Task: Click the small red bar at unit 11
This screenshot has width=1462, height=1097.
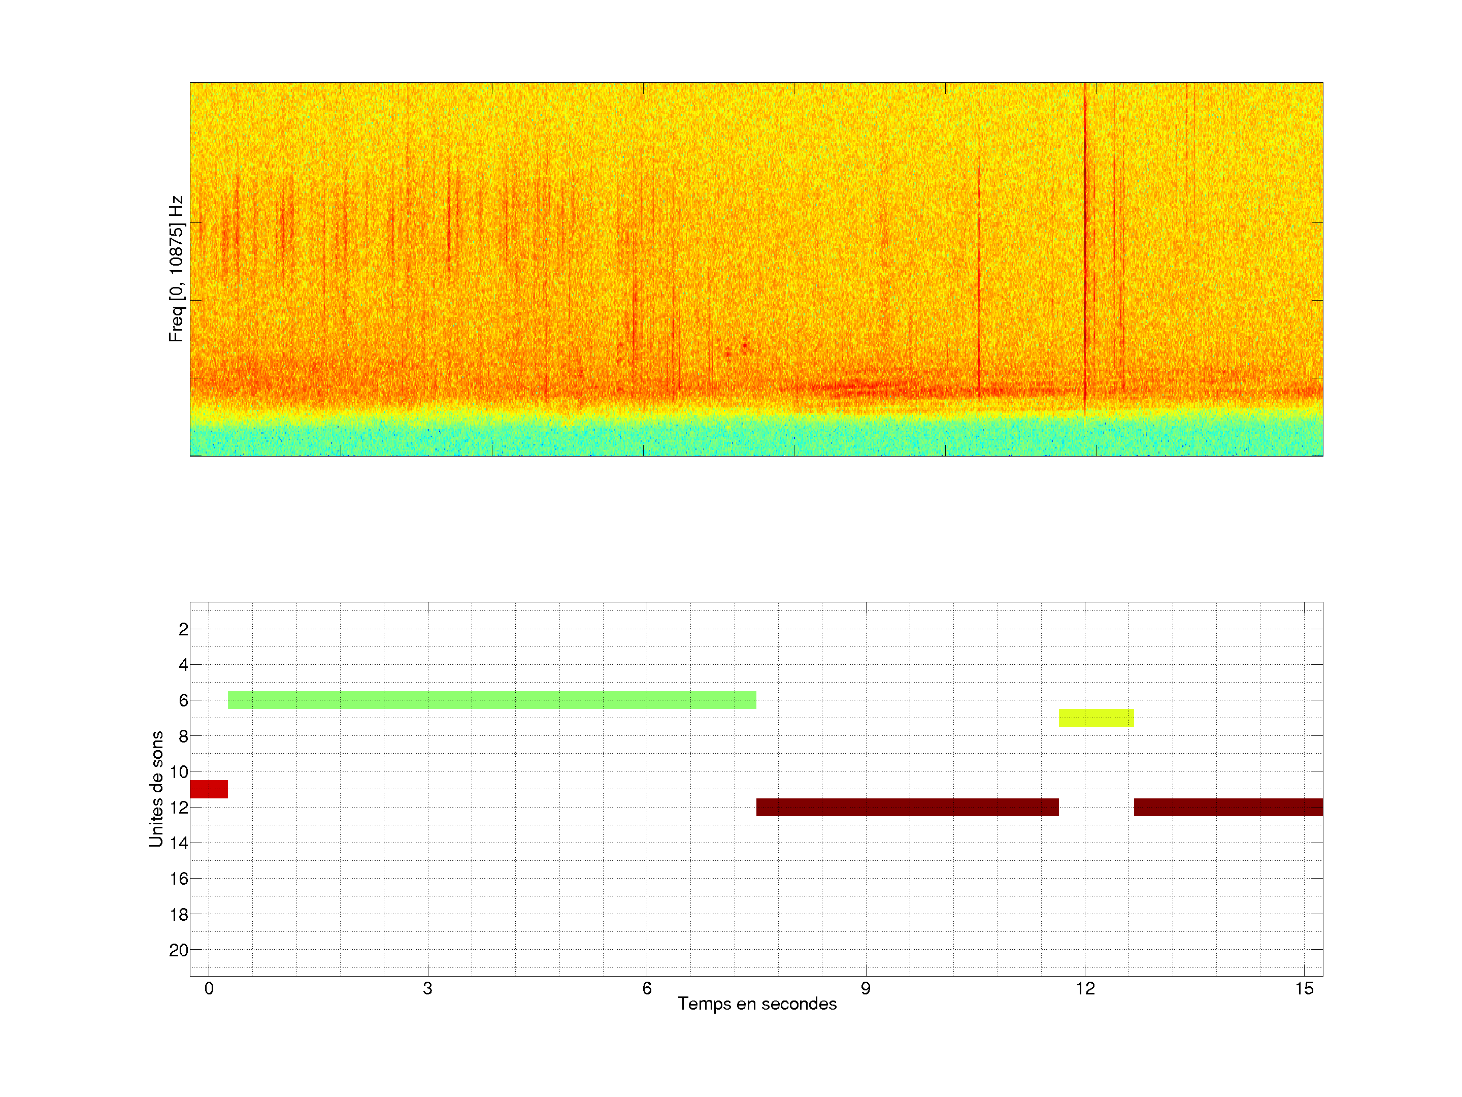Action: 208,789
